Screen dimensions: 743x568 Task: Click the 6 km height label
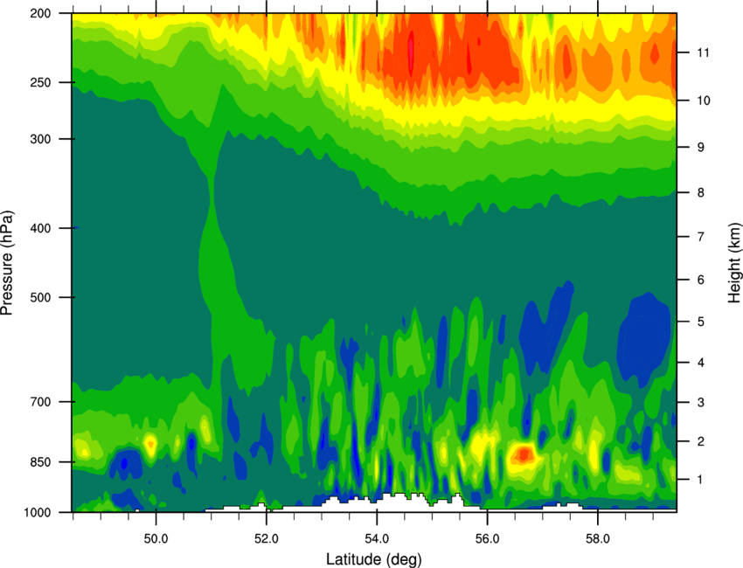coord(701,280)
